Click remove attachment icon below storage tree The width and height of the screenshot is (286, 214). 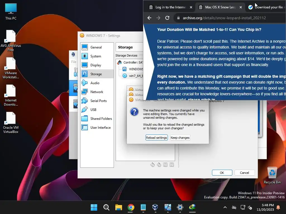[x=172, y=165]
